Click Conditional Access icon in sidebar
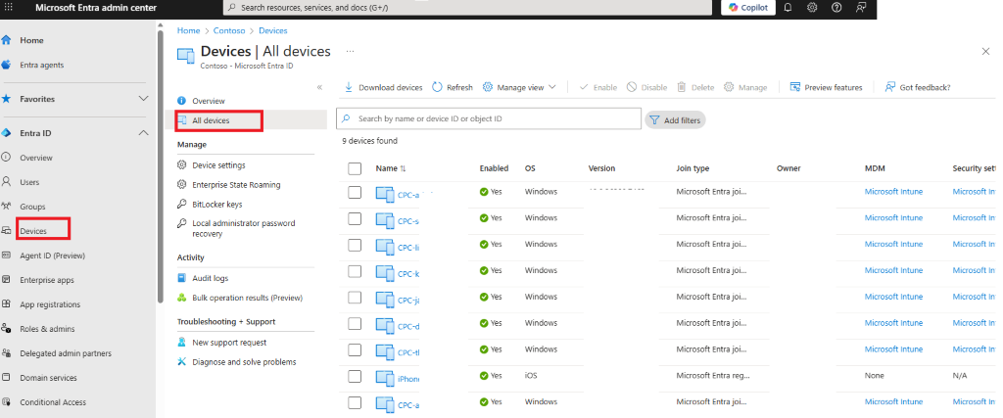The image size is (1003, 418). tap(7, 402)
